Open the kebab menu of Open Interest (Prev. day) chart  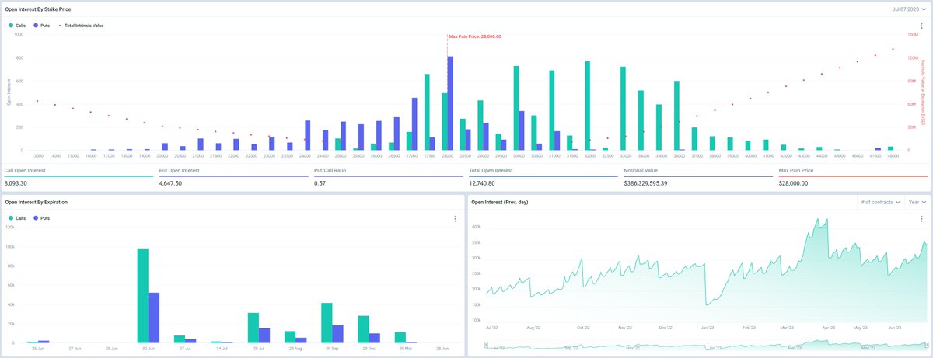[921, 219]
